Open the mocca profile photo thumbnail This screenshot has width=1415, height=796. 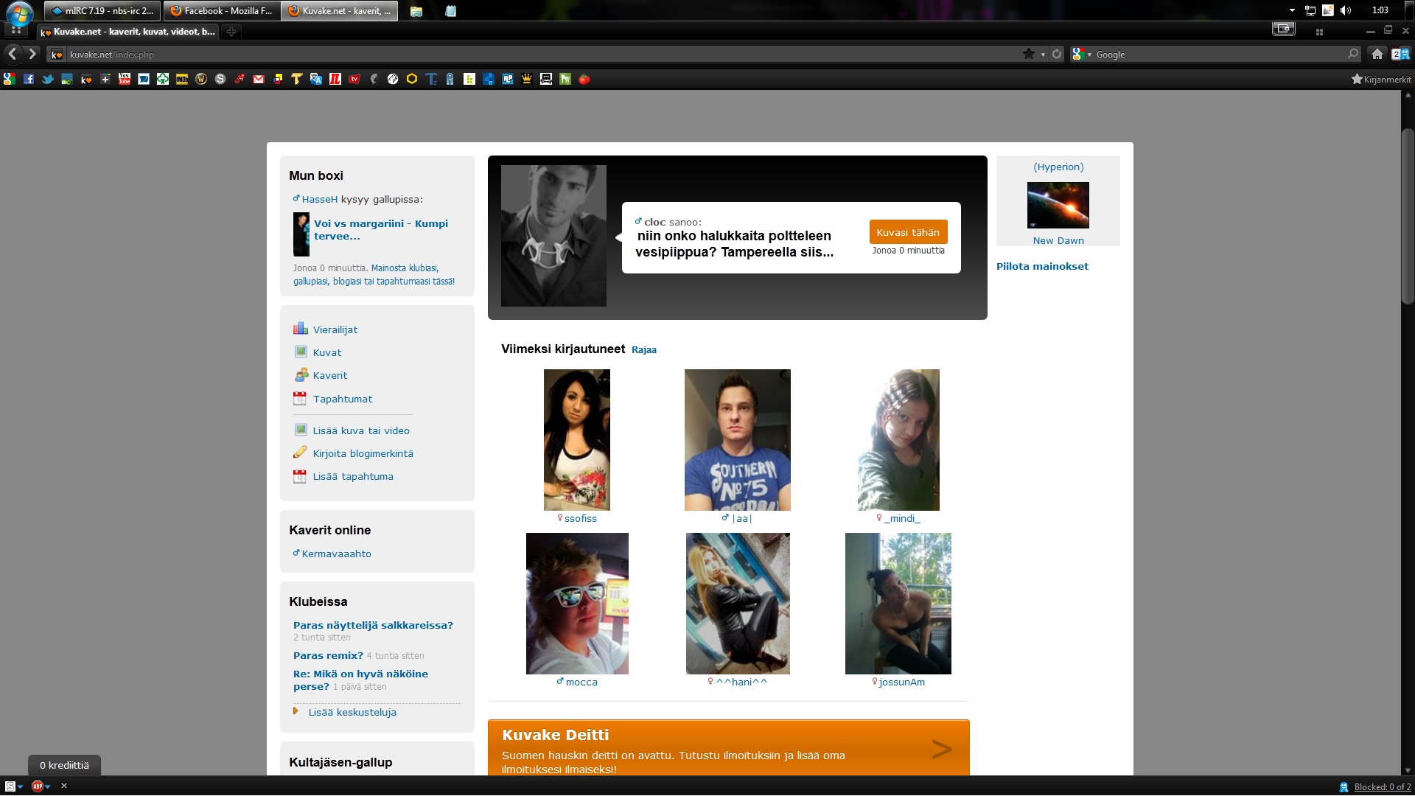[577, 603]
